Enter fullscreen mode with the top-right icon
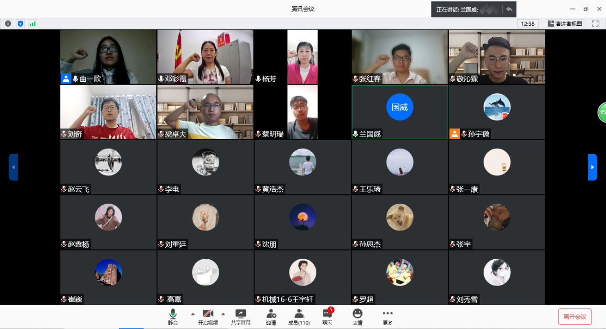Viewport: 606px width, 329px height. (x=595, y=23)
